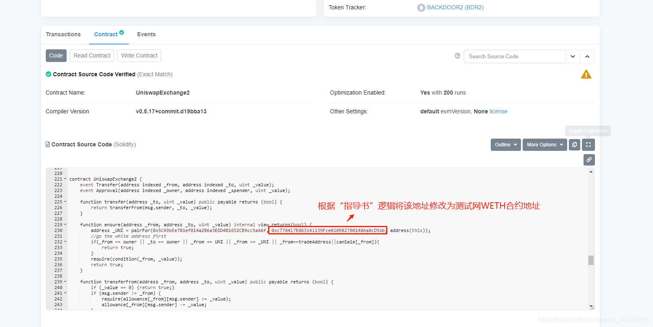Collapse the ensure function fold on line 229

[65, 225]
